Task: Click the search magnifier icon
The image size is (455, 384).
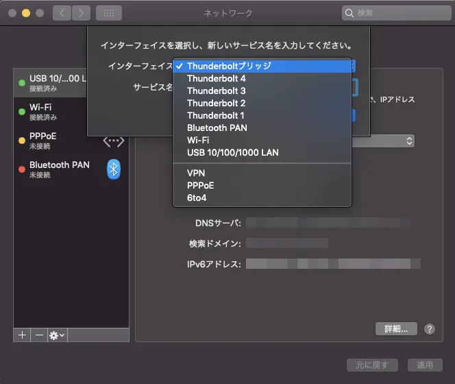Action: pos(349,13)
